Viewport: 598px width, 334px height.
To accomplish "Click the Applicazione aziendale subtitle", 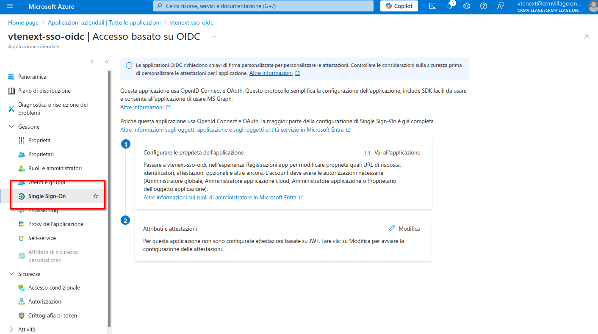I will 33,47.
